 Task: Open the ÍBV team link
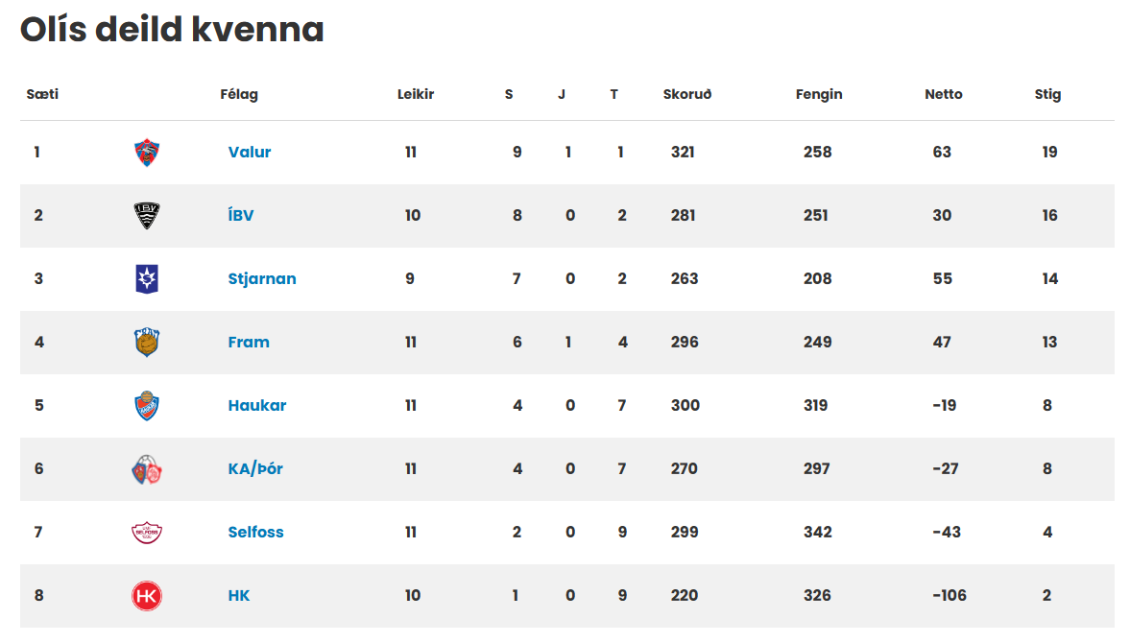click(241, 215)
